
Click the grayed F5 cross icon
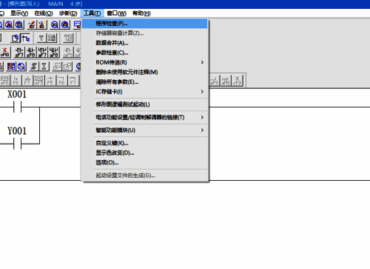pyautogui.click(x=50, y=80)
